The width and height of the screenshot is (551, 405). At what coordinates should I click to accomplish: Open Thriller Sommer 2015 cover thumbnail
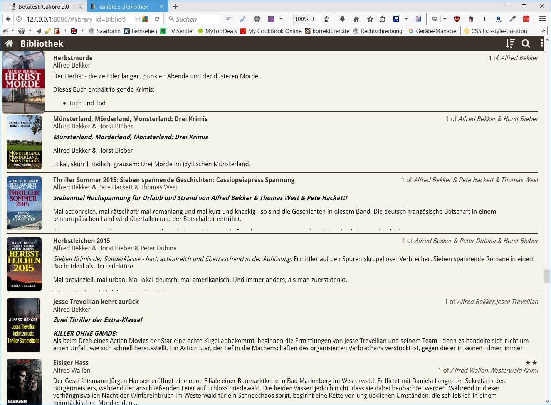point(24,203)
